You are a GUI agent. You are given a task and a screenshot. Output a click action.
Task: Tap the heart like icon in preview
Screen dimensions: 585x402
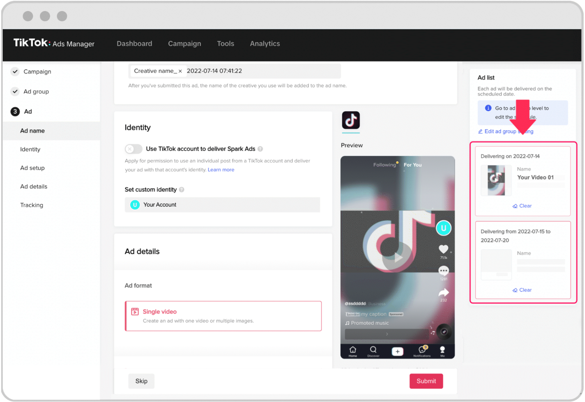coord(443,249)
